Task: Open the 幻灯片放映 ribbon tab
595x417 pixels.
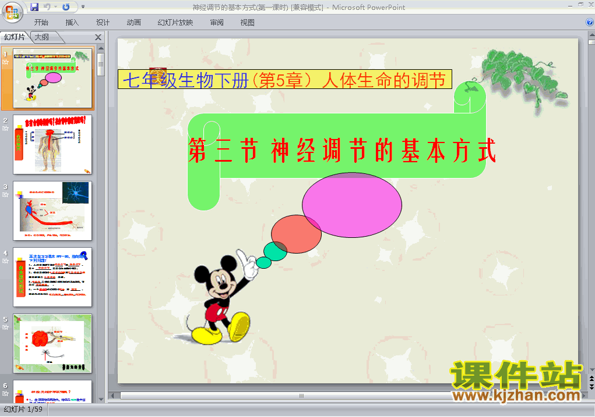Action: (175, 22)
